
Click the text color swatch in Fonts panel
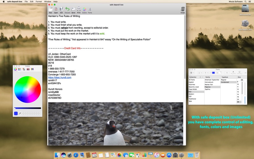[x=213, y=73]
